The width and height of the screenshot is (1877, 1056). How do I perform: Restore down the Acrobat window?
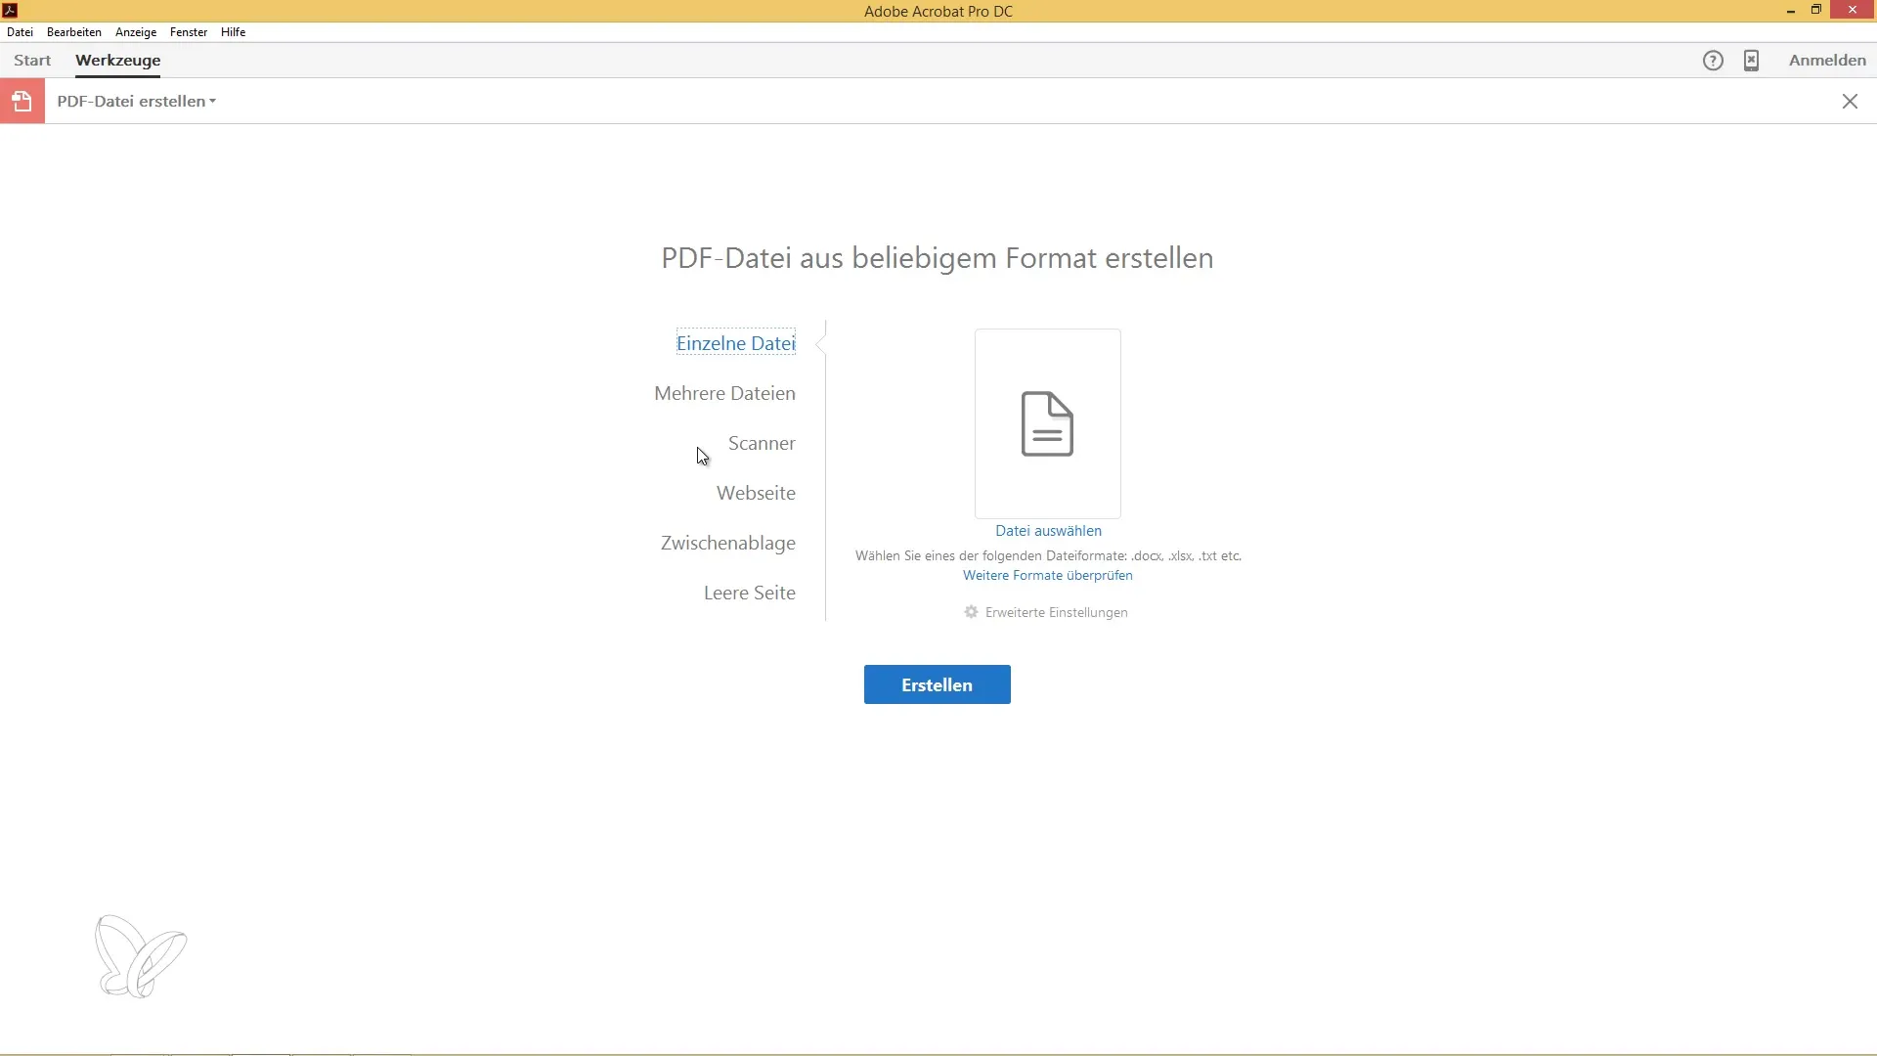pos(1816,10)
